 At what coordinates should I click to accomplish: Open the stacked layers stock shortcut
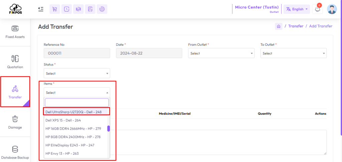click(x=78, y=9)
